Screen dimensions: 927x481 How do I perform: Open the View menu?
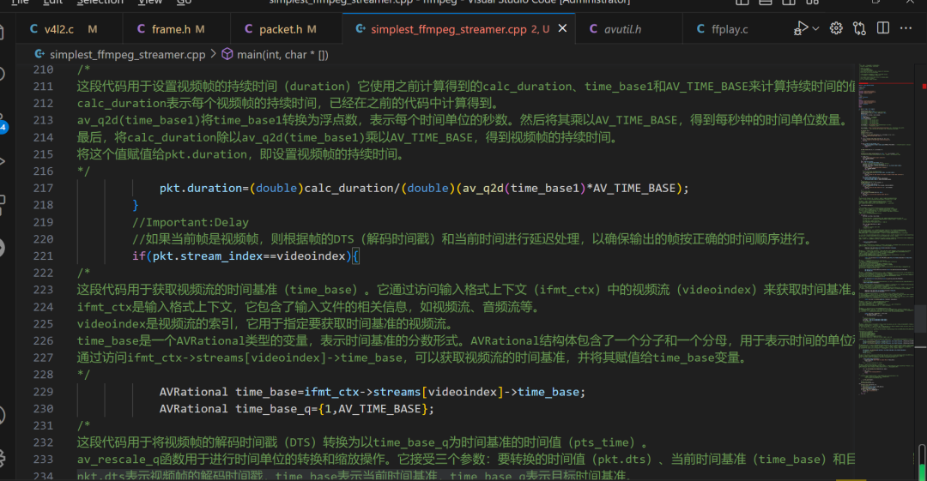point(150,3)
